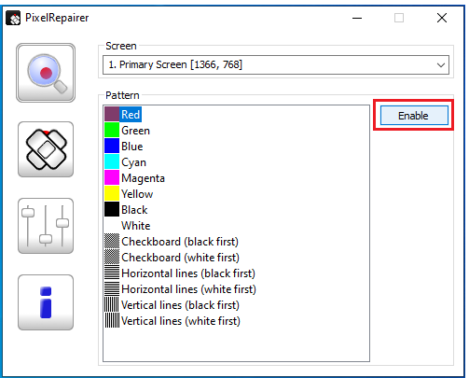Minimize the PixelRepairer window

coord(357,18)
